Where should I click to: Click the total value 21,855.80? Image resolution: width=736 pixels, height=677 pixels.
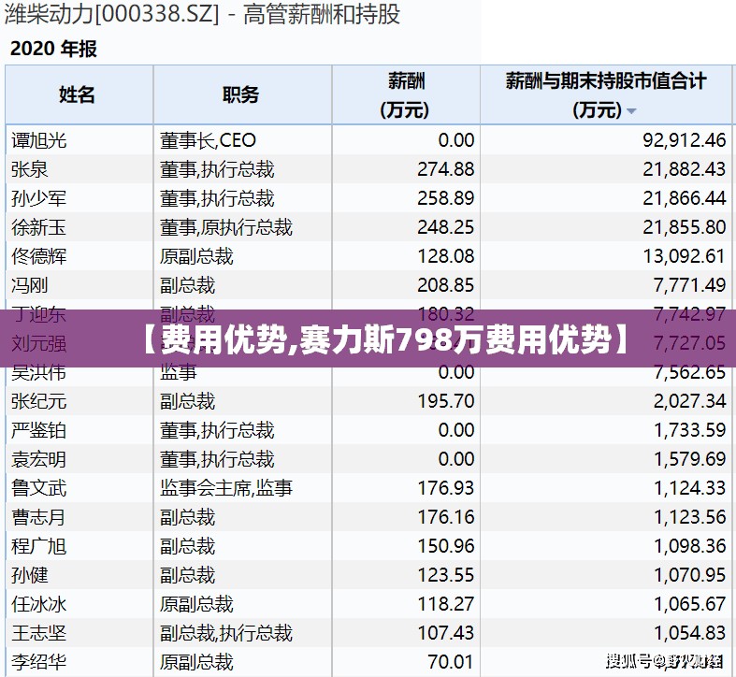tap(685, 228)
